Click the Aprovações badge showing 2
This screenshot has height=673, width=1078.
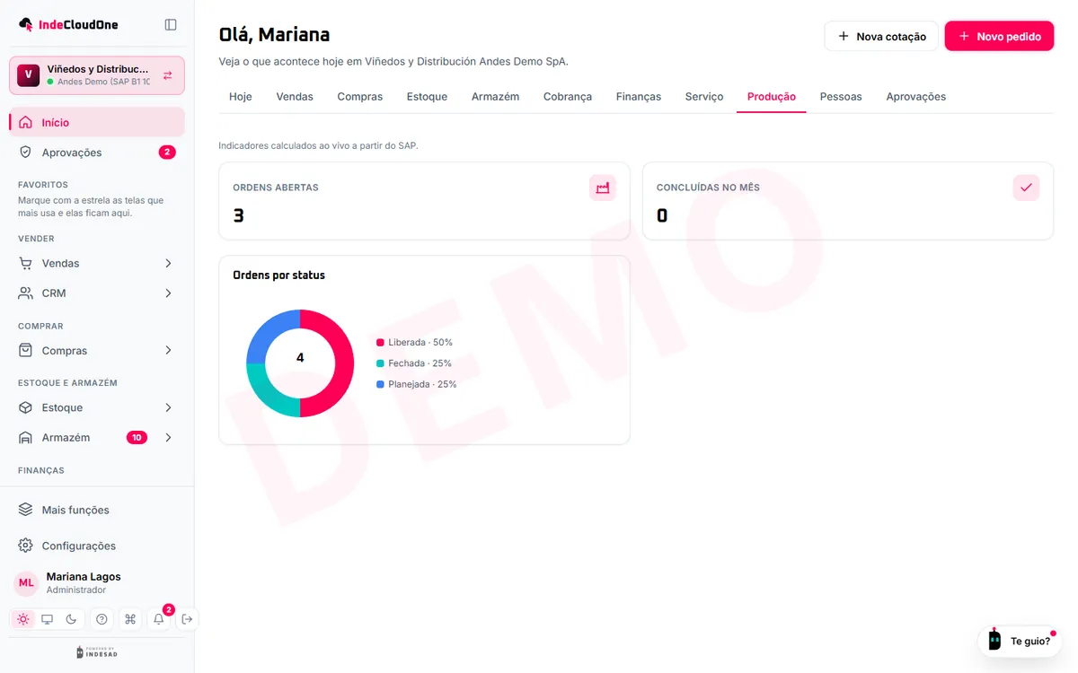(167, 153)
